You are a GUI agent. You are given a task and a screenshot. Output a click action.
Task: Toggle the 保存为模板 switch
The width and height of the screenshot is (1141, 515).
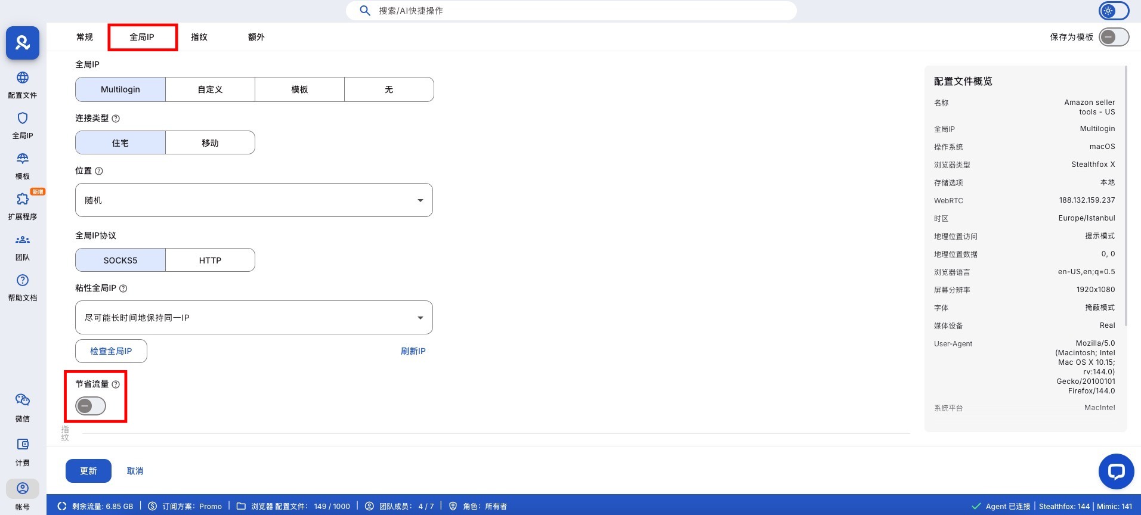pyautogui.click(x=1114, y=37)
